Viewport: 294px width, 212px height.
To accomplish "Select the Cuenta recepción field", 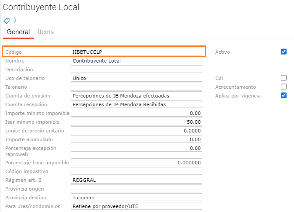I will [x=136, y=104].
